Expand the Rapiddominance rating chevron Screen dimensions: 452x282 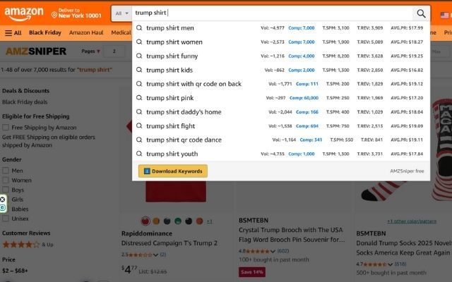click(155, 255)
